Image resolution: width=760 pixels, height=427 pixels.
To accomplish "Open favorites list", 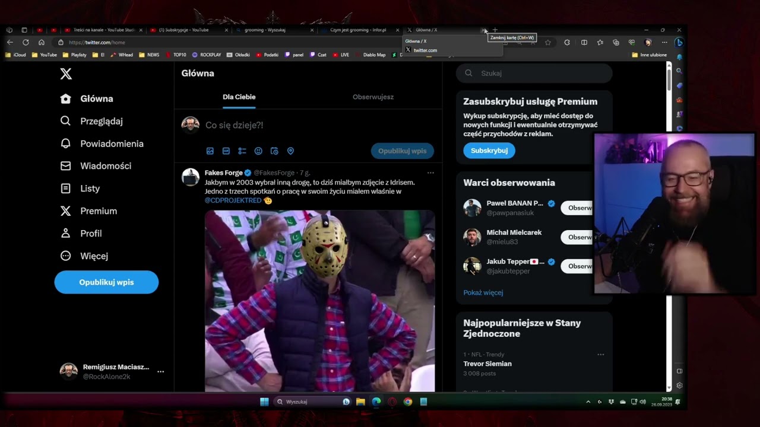I will tap(600, 42).
